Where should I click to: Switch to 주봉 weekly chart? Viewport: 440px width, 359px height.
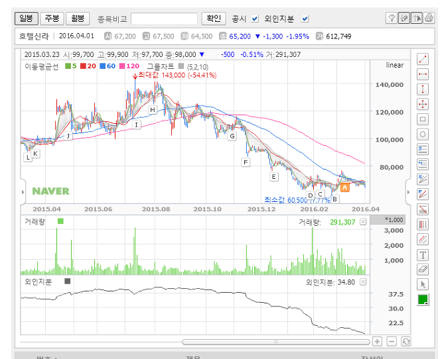[52, 19]
